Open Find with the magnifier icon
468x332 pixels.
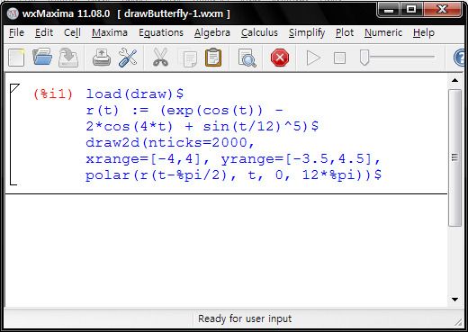247,58
